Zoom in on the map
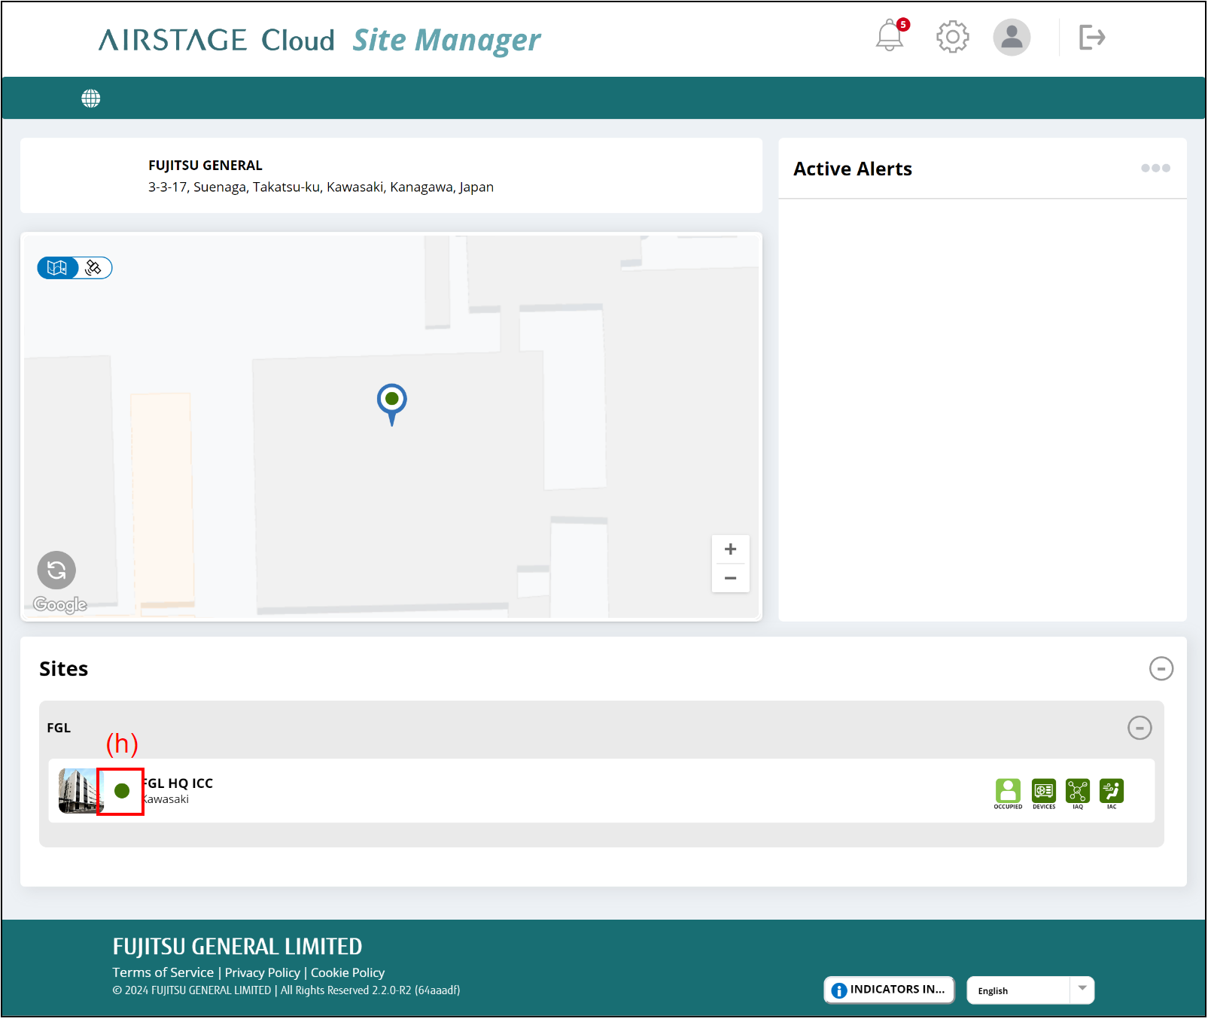Screen dimensions: 1208x1019 coord(730,549)
